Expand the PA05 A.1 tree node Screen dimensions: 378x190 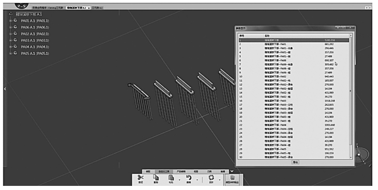[11, 53]
